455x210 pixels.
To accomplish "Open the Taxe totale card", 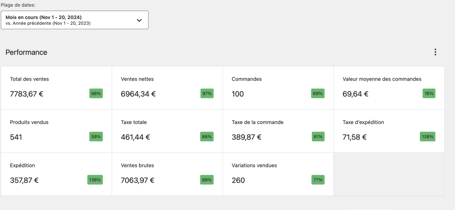I will tap(167, 131).
